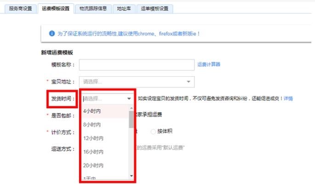
Task: Click the 模板名称 text input field
Action: (x=137, y=65)
